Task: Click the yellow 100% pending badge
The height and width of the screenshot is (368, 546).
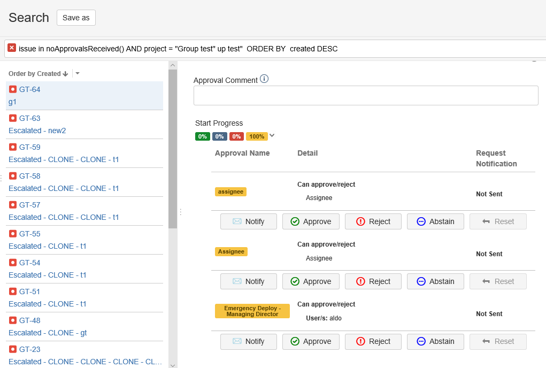Action: (257, 136)
